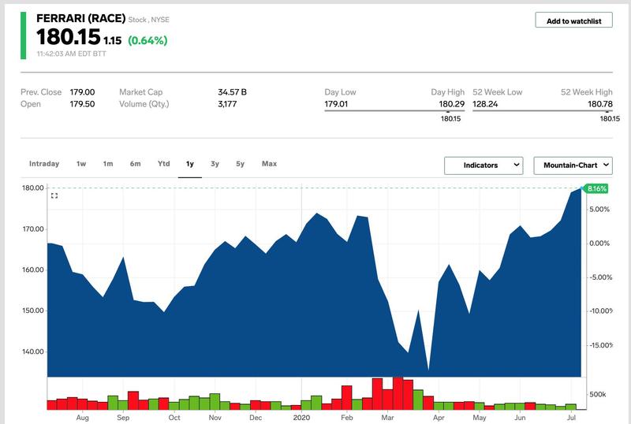Viewport: 631px width, 424px height.
Task: Select the 1w time range tab
Action: coord(81,164)
